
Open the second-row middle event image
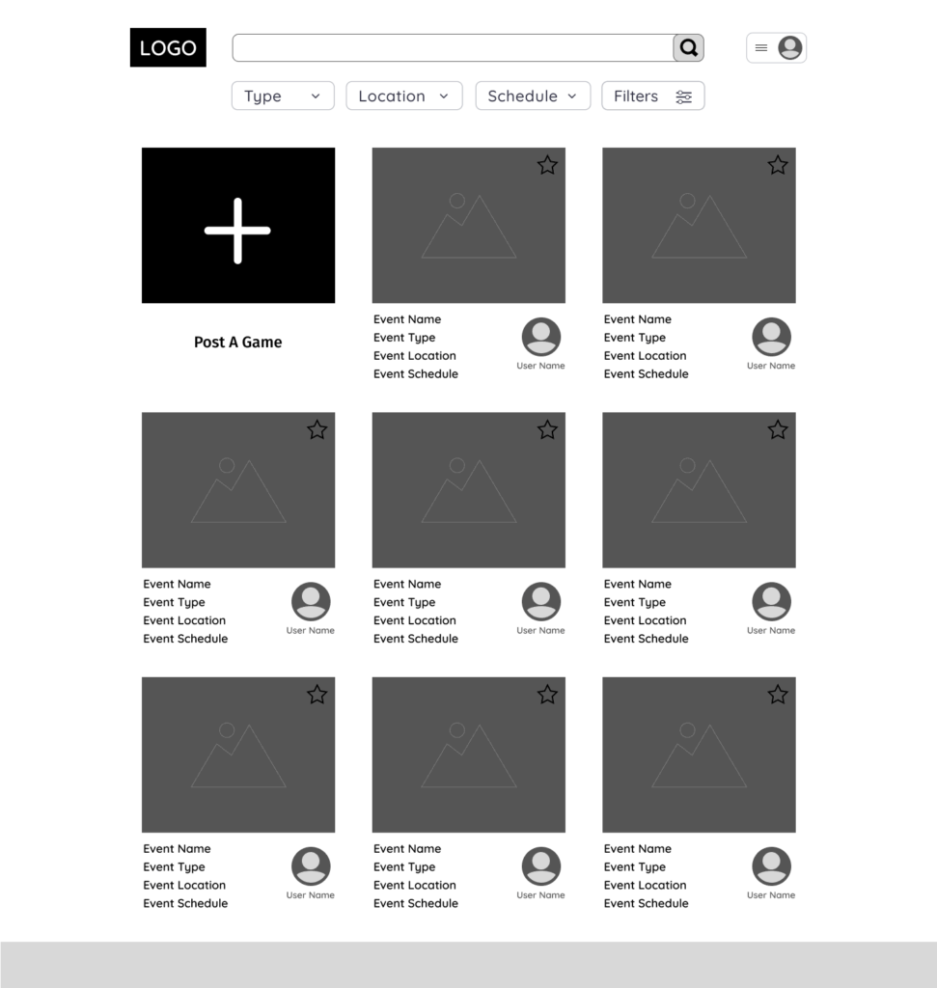tap(469, 490)
